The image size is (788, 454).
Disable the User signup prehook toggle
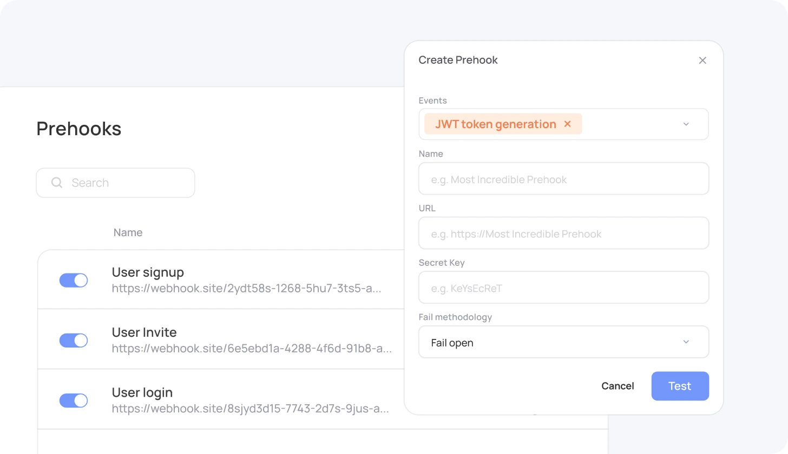(74, 280)
